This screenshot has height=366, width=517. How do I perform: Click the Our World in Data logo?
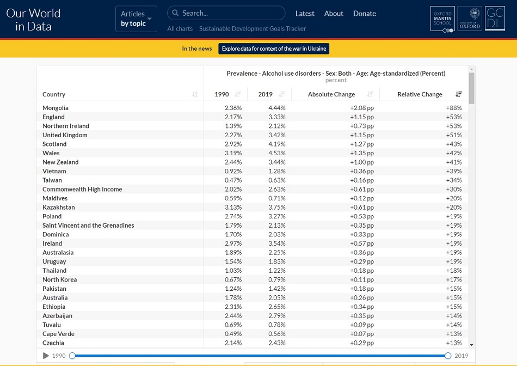coord(33,20)
